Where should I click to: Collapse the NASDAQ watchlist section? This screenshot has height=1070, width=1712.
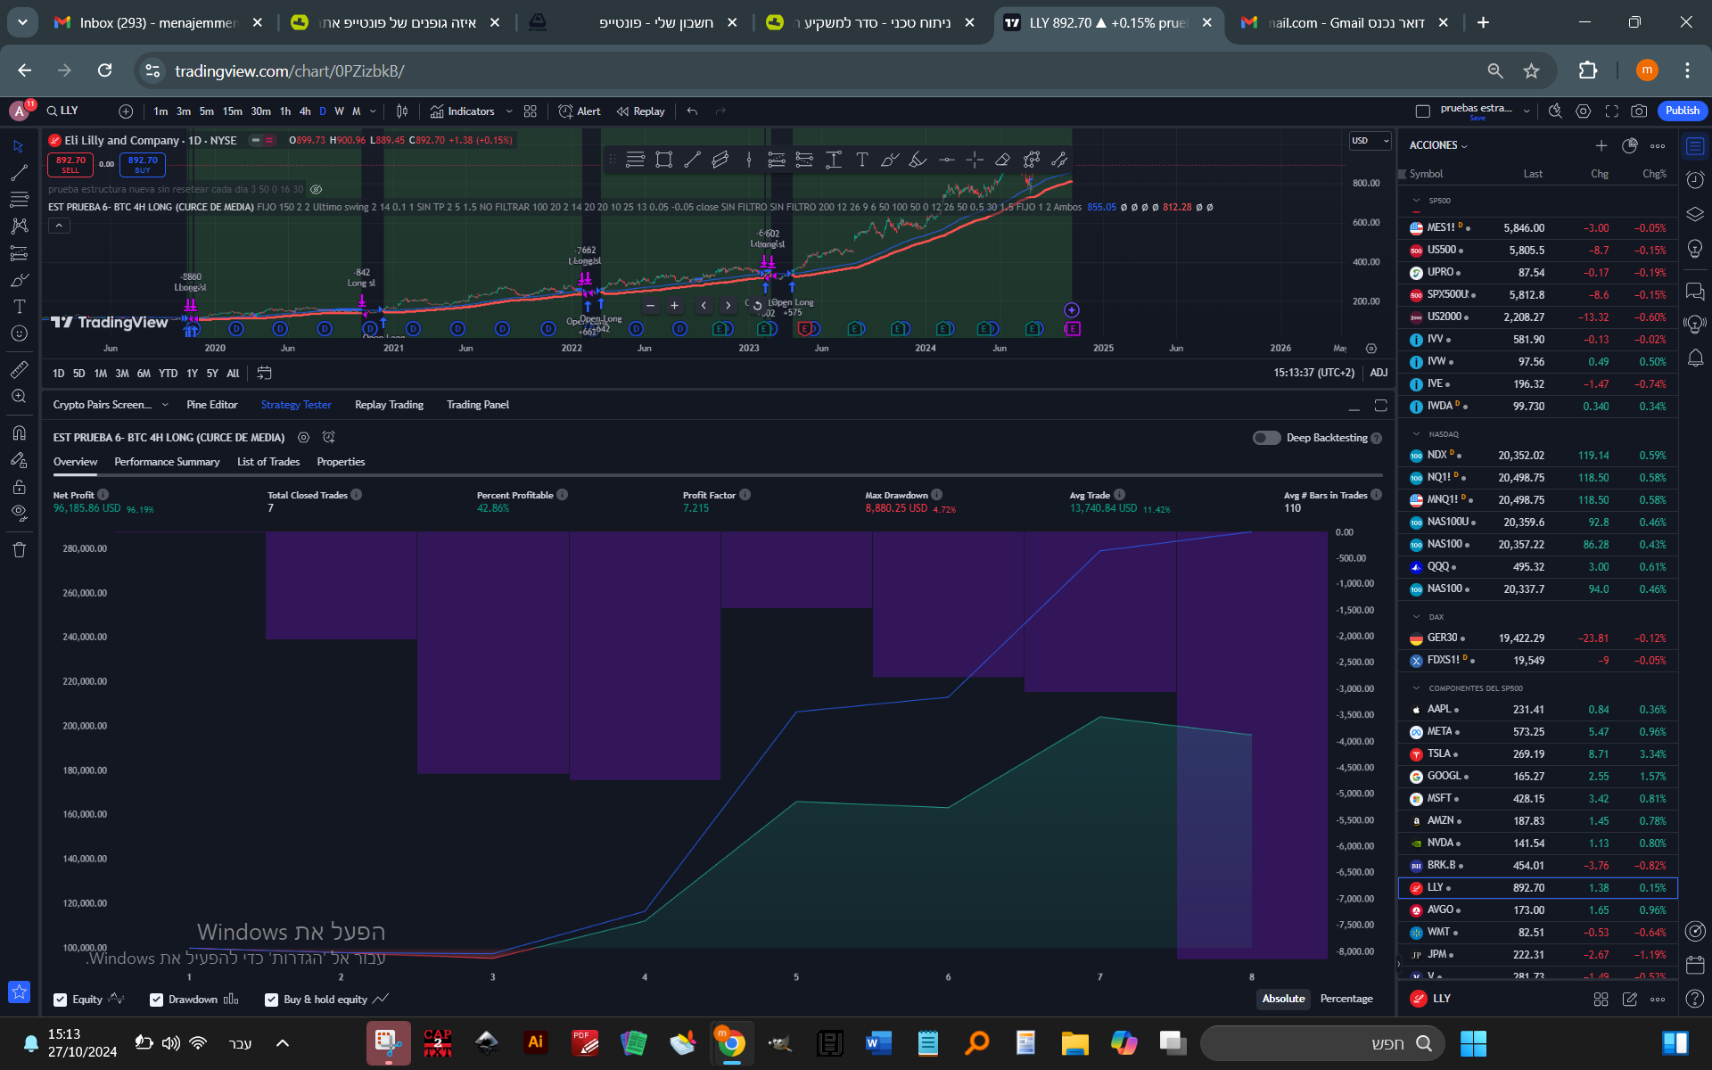tap(1416, 434)
